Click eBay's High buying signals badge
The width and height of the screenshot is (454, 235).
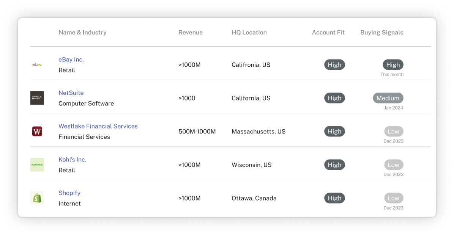point(393,65)
